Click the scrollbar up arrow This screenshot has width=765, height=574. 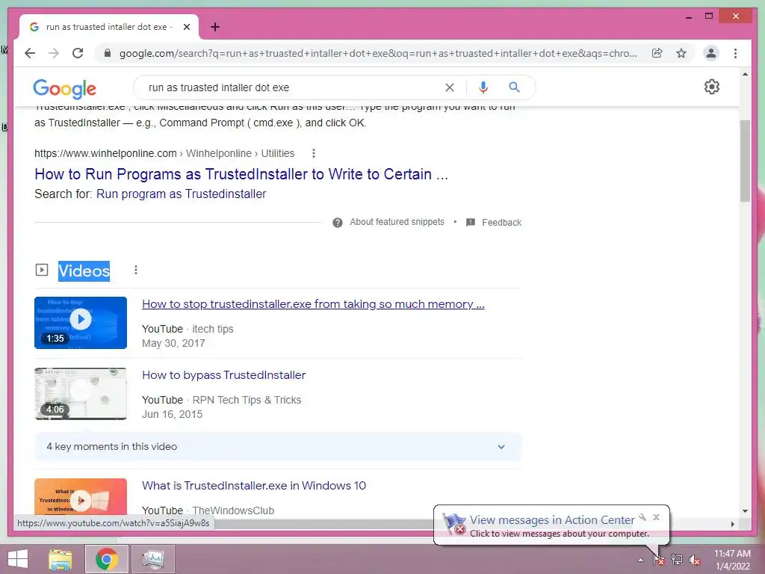coord(745,74)
